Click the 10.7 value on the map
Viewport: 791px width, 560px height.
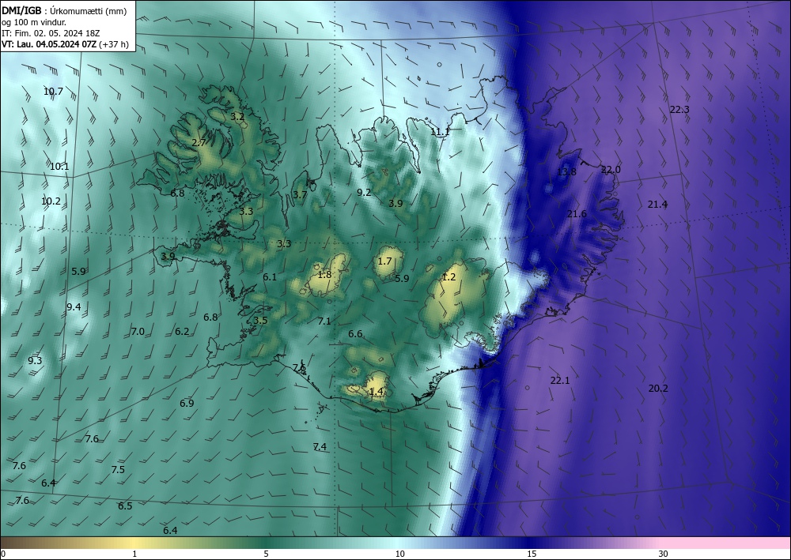(x=53, y=92)
